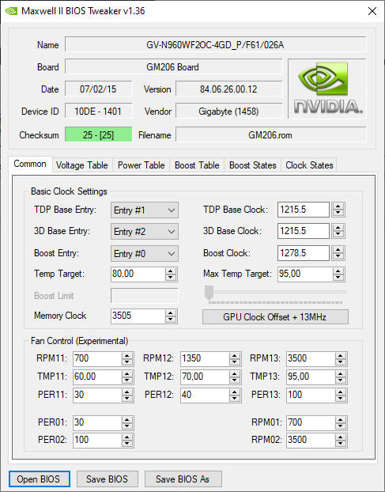
Task: Increase TMP13 with up arrow
Action: coord(341,374)
